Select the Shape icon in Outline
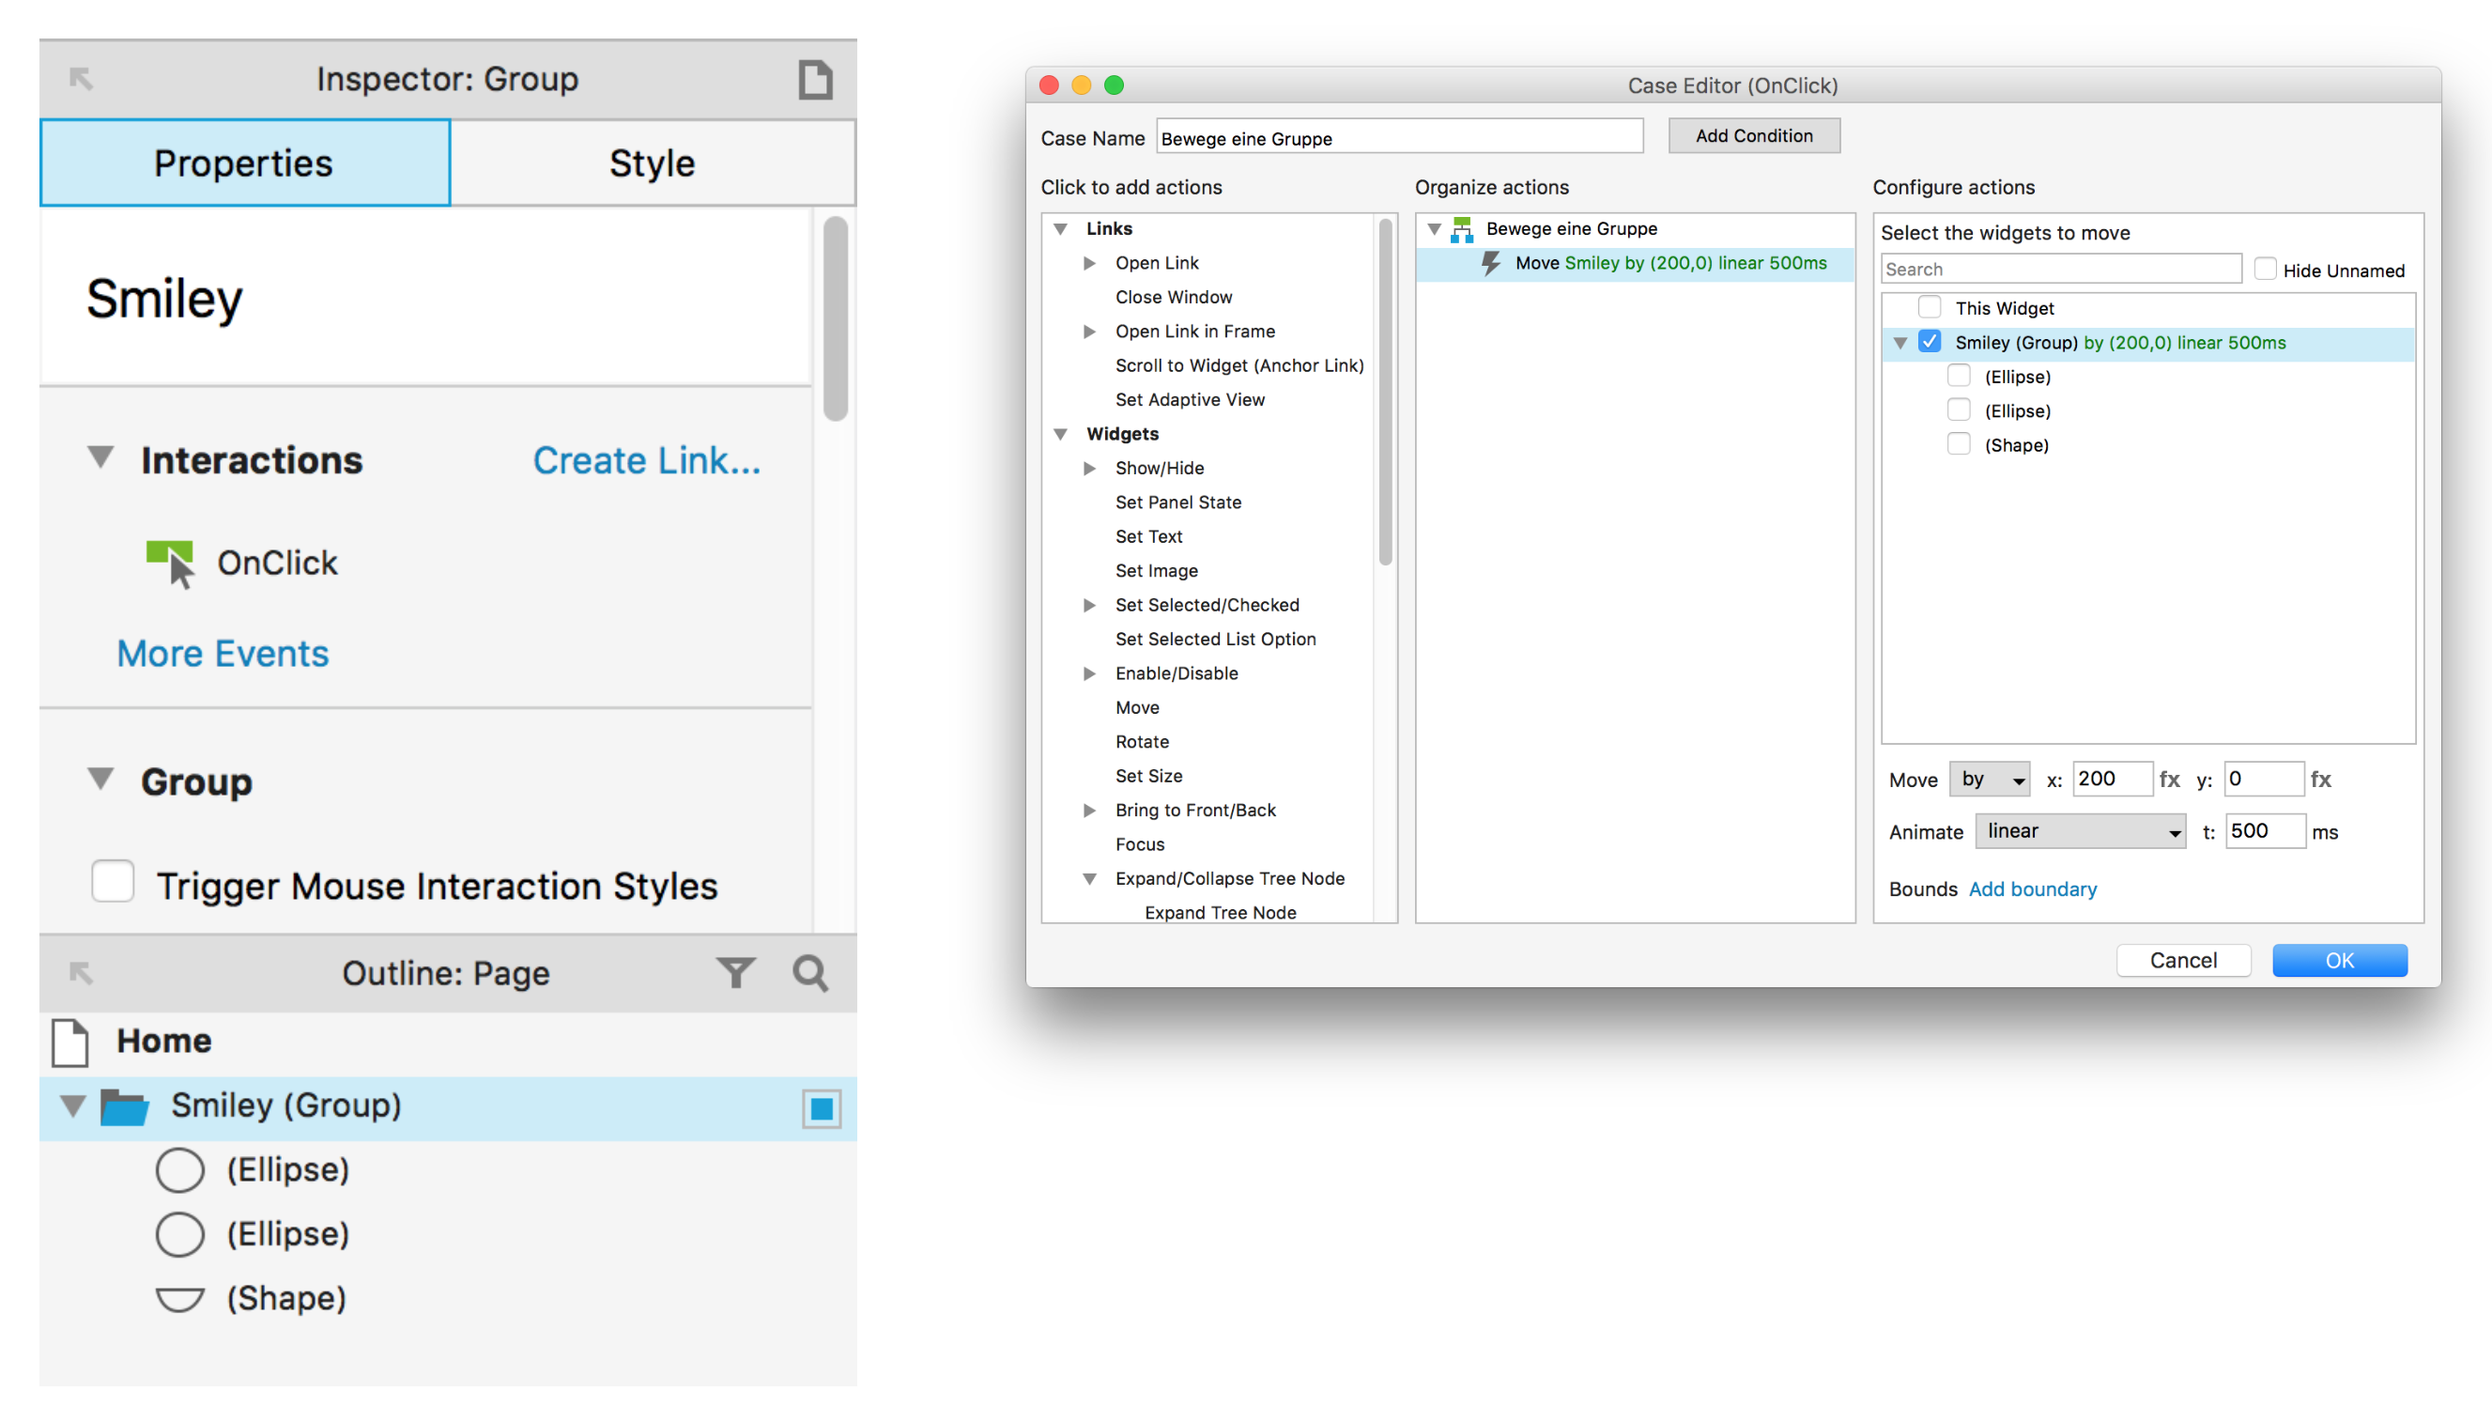This screenshot has height=1422, width=2492. [x=179, y=1299]
